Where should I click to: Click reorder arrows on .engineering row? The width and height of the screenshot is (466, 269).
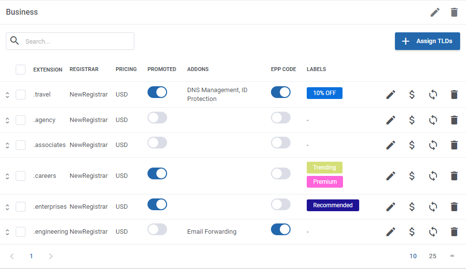pos(7,232)
